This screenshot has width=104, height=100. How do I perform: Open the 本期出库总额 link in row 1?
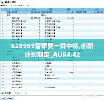[46, 12]
